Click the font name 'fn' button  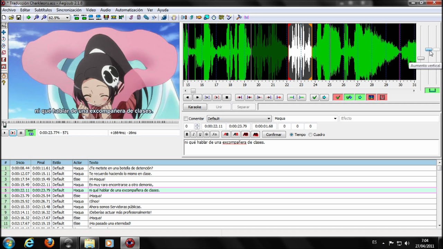tap(215, 135)
